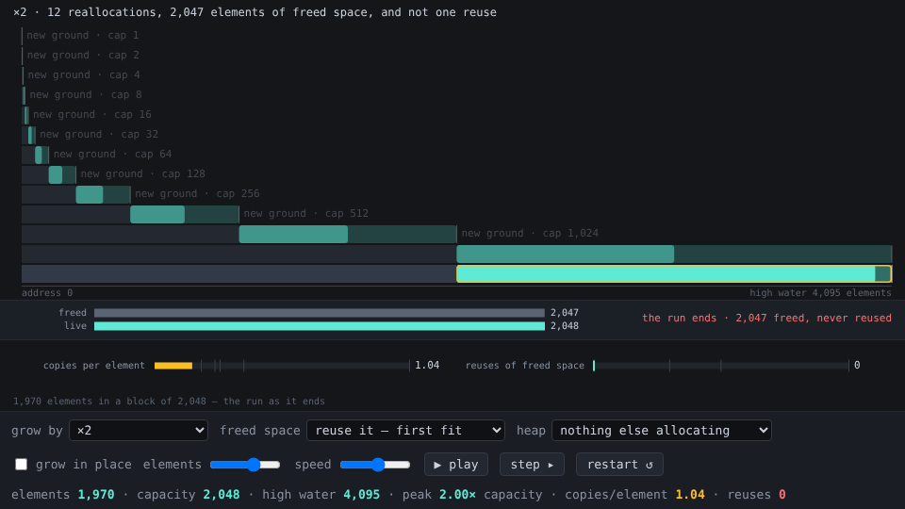Viewport: 905px width, 509px height.
Task: Click the status reuses value 0
Action: pos(782,495)
